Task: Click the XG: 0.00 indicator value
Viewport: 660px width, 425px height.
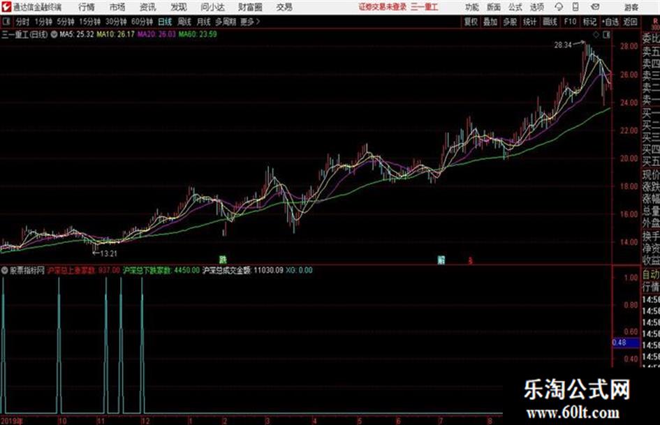Action: pyautogui.click(x=299, y=270)
